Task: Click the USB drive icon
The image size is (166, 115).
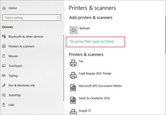Action: point(4,105)
